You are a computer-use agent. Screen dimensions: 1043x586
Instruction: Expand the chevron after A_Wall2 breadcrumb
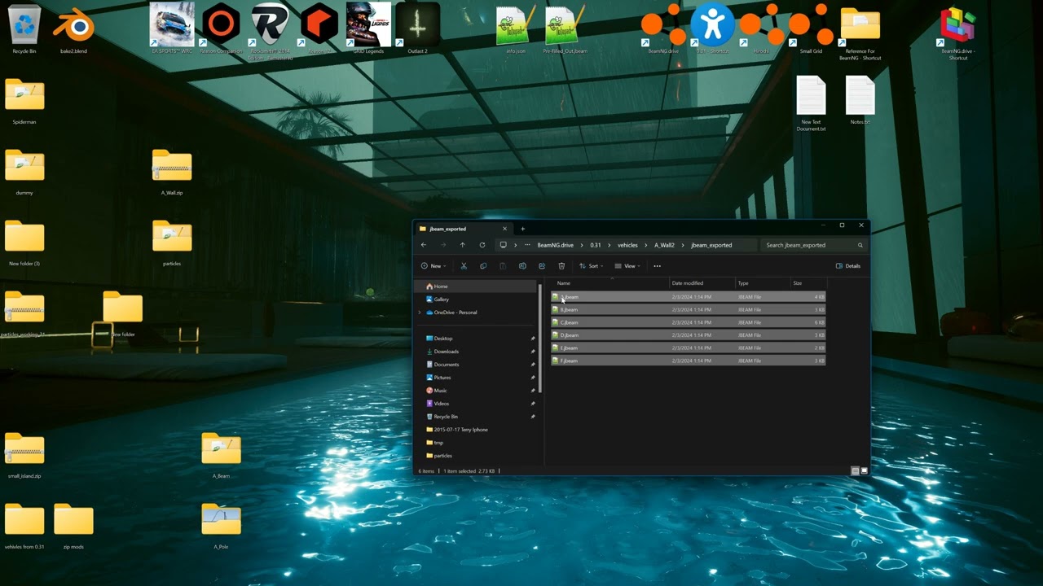tap(683, 245)
